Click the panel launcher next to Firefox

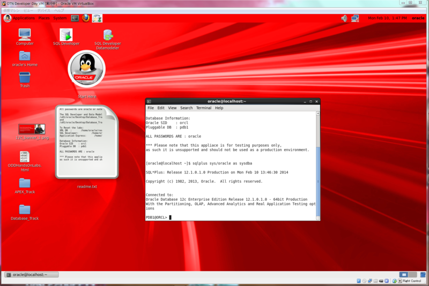(x=97, y=18)
